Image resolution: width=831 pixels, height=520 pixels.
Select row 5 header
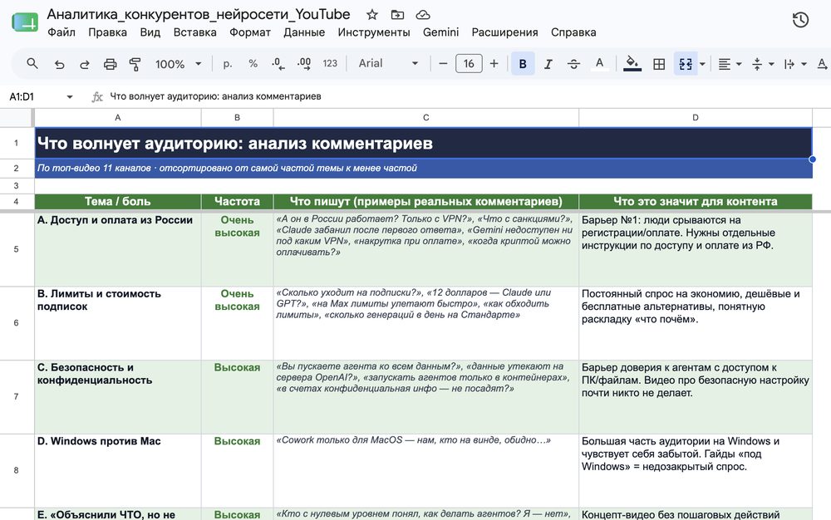tap(16, 249)
